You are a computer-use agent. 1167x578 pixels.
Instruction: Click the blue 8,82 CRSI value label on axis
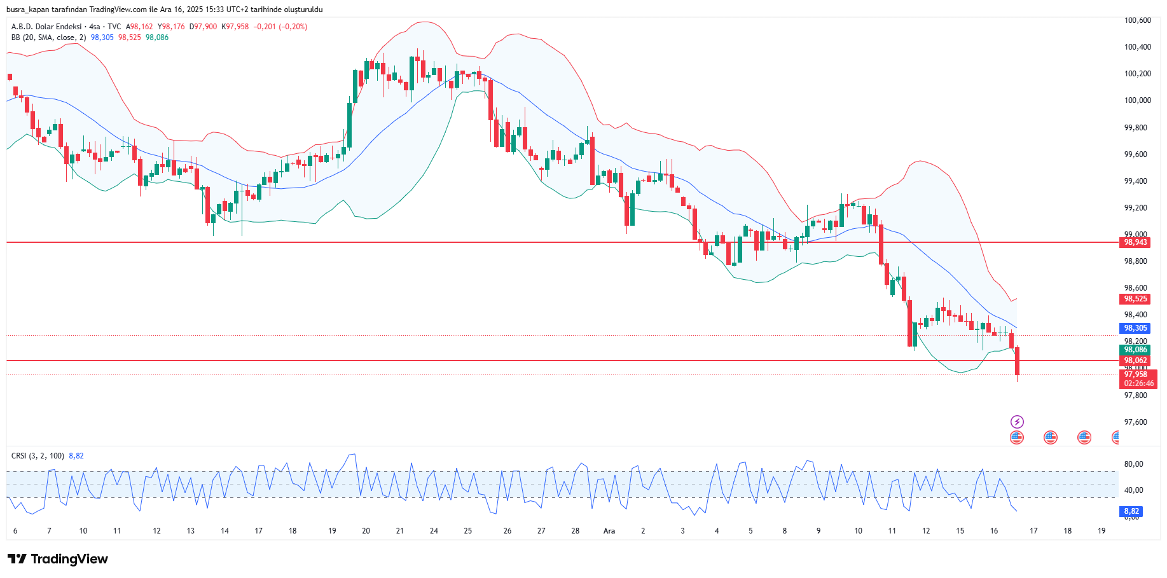click(1131, 511)
